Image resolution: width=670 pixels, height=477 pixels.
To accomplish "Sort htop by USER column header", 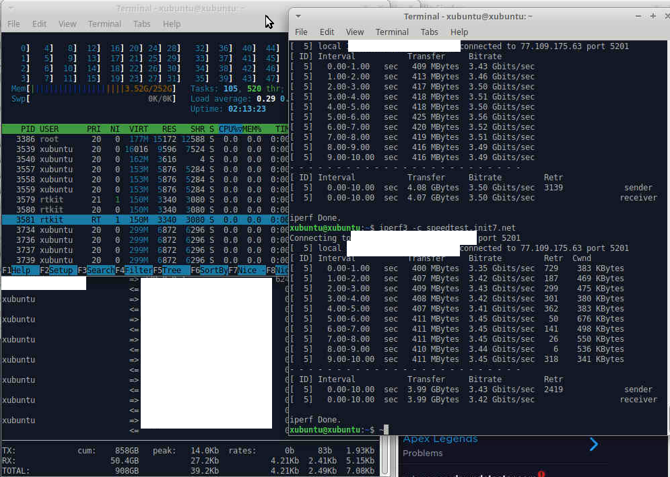I will [x=49, y=129].
